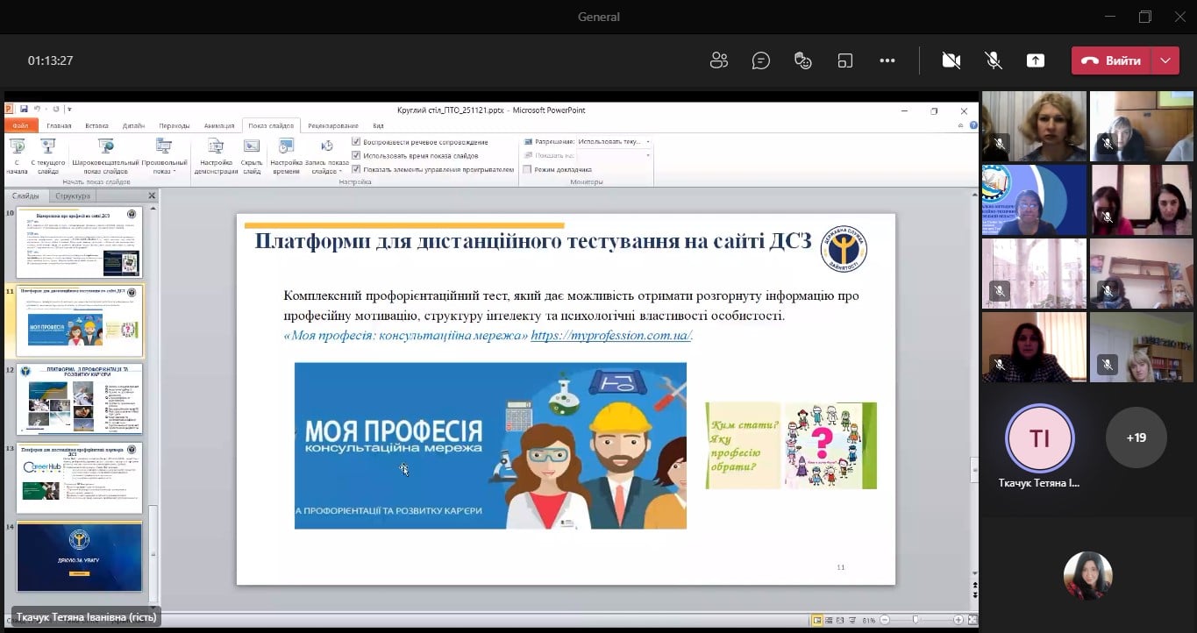Click the Save icon in PowerPoint quick access
The height and width of the screenshot is (633, 1197).
pyautogui.click(x=24, y=110)
